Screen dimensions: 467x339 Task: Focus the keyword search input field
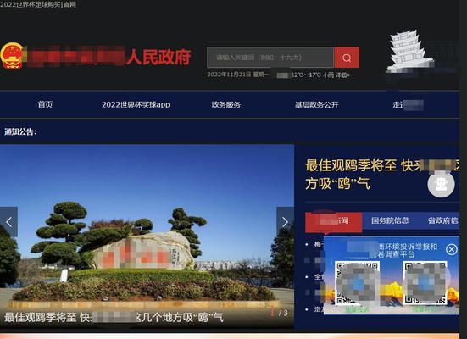[x=270, y=57]
